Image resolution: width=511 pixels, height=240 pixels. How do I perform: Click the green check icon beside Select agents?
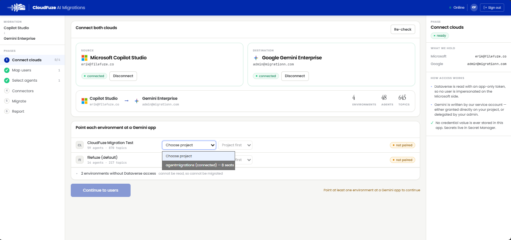pyautogui.click(x=7, y=81)
